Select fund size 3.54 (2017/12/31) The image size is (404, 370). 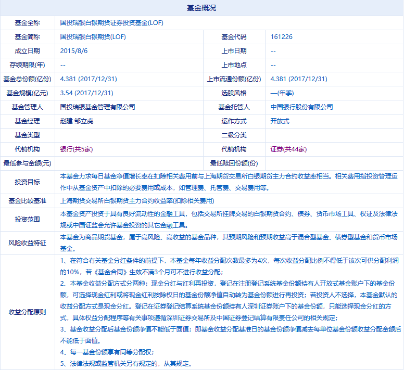click(x=86, y=93)
